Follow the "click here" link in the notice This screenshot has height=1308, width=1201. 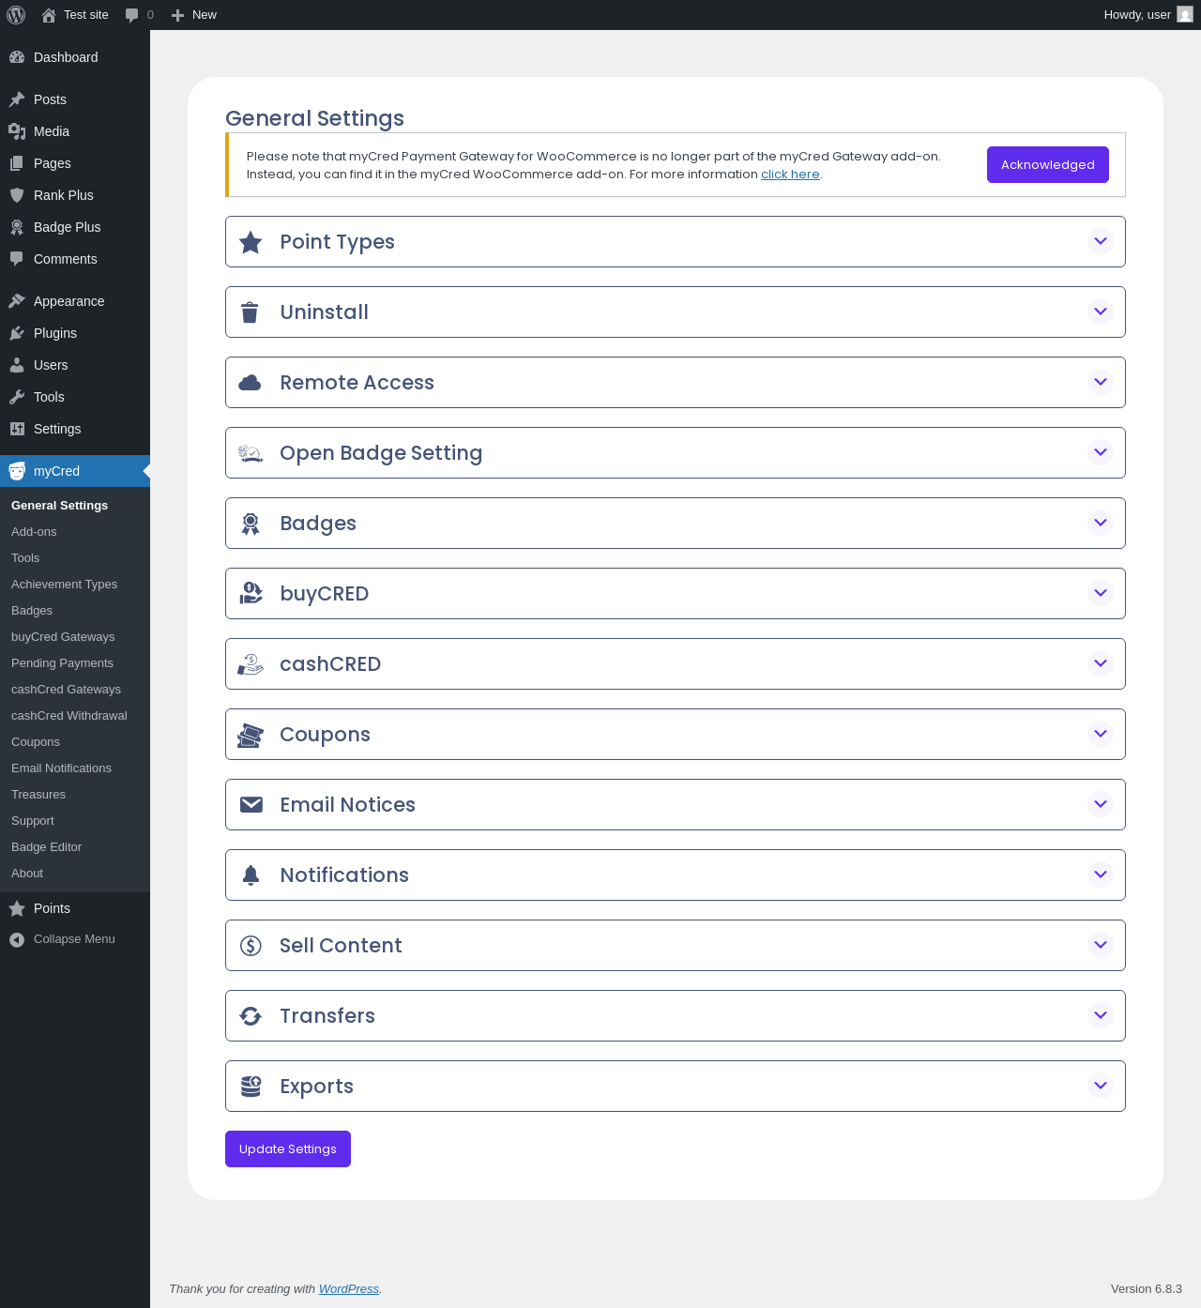click(790, 175)
